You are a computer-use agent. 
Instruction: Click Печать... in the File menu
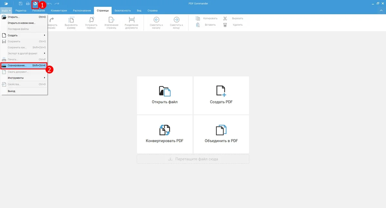24,59
